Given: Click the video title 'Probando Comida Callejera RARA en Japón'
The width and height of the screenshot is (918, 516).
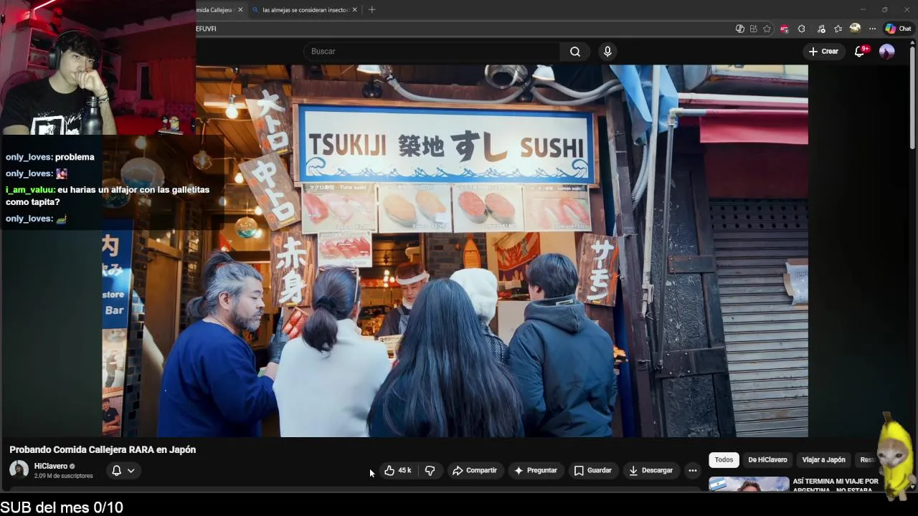Looking at the screenshot, I should 103,450.
